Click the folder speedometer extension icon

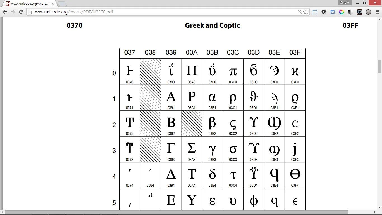coord(333,12)
